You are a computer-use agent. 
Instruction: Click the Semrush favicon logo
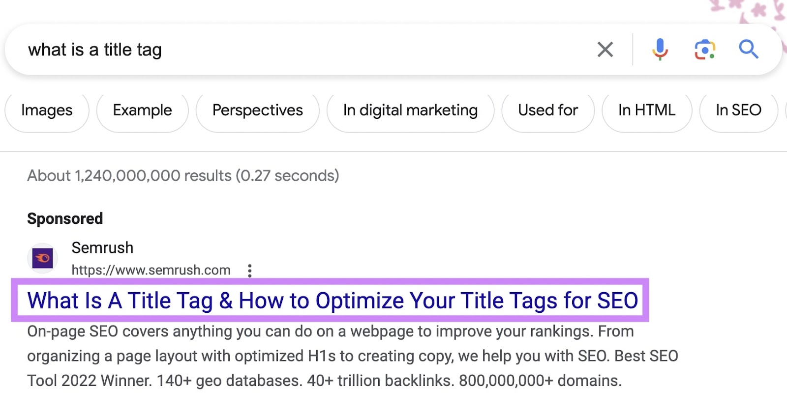[x=42, y=258]
